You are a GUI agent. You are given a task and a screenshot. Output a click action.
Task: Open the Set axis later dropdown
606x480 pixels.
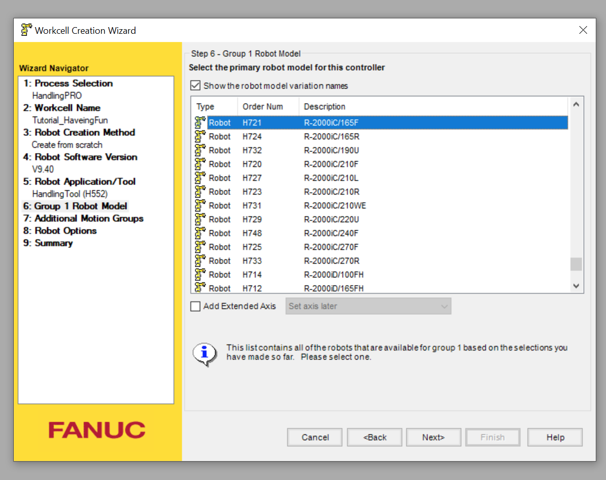[368, 306]
